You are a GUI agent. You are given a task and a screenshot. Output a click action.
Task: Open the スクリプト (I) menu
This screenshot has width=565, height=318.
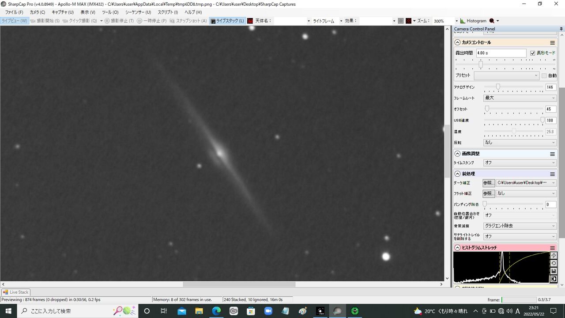coord(168,12)
